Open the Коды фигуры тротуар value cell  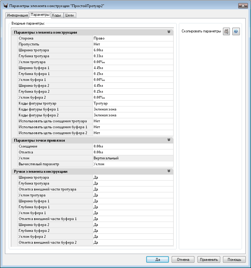coord(133,103)
